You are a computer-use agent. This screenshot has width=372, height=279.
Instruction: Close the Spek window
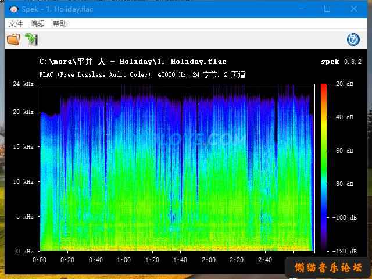(x=354, y=9)
